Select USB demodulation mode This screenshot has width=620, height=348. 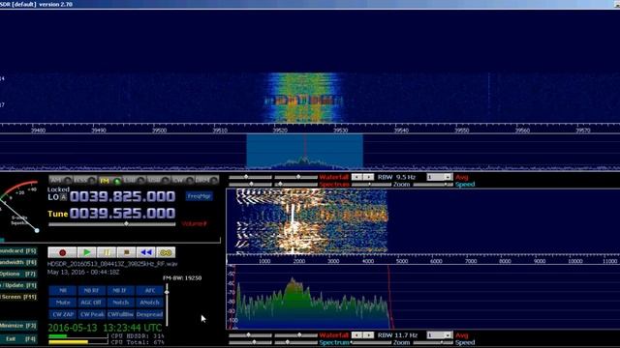158,181
